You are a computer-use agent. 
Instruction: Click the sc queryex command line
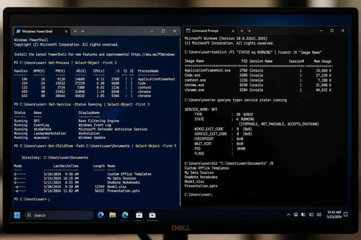click(x=235, y=100)
